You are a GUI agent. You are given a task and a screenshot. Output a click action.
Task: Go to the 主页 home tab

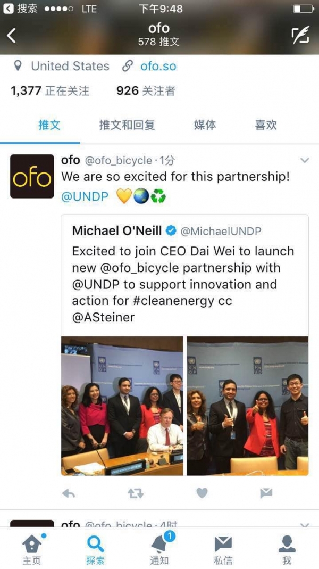click(31, 548)
